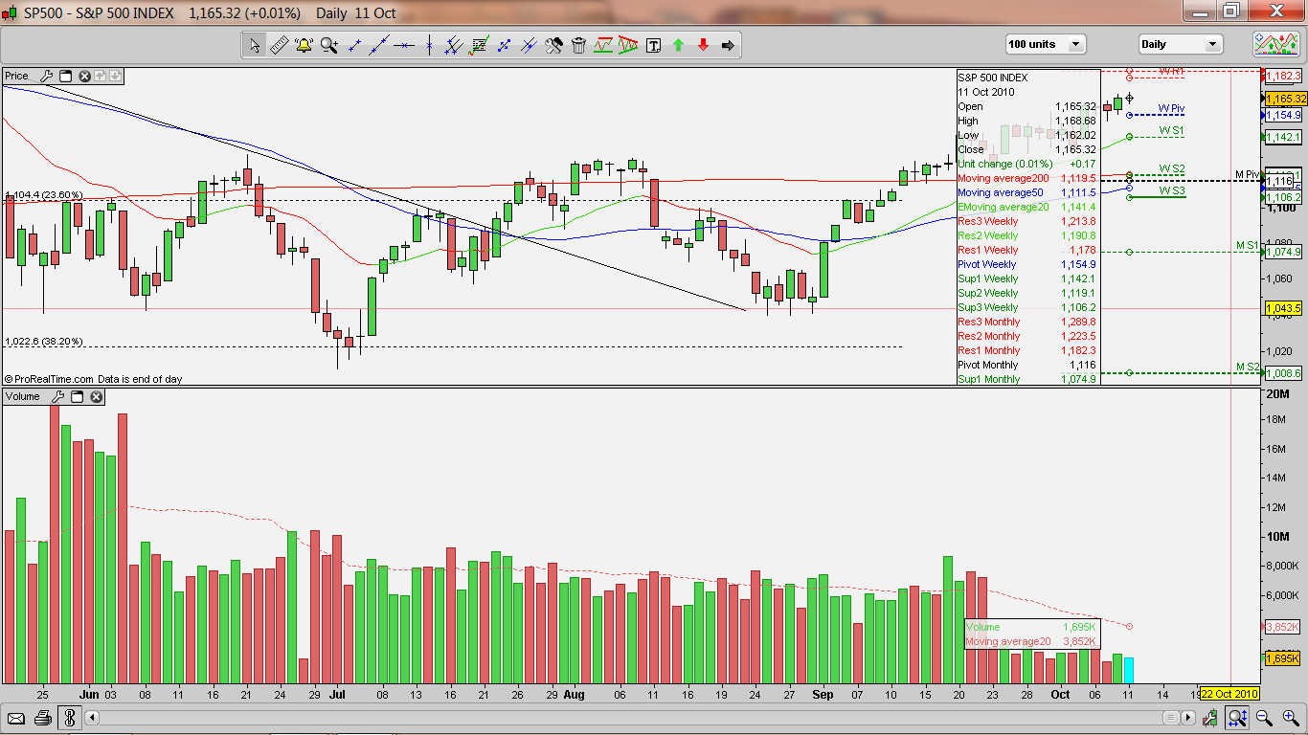The width and height of the screenshot is (1308, 735).
Task: Select the triangle pattern drawing tool
Action: pos(628,45)
